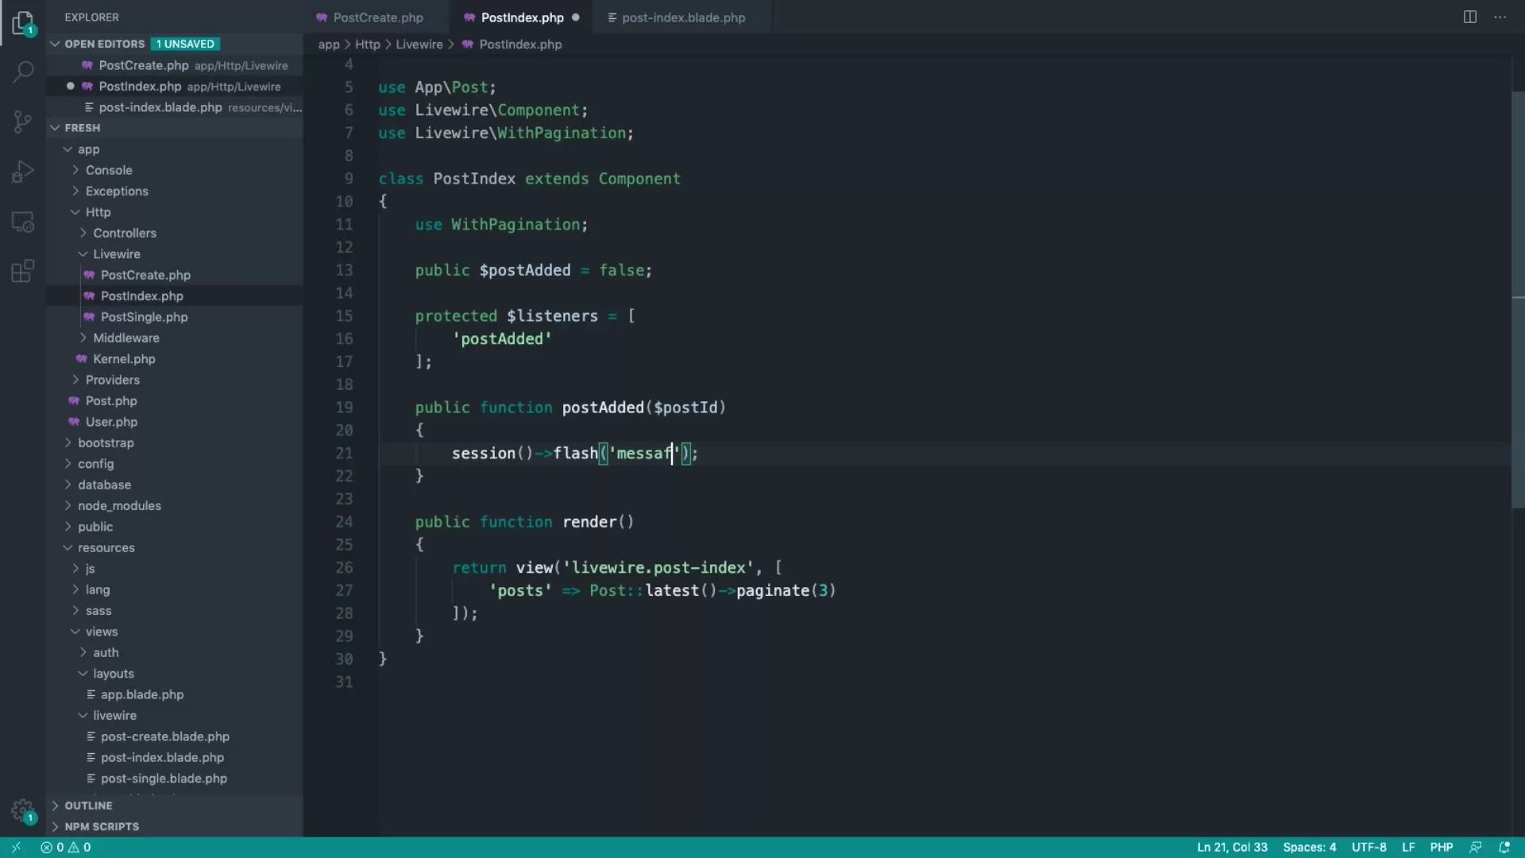Select PostSingle.php in the file tree
The image size is (1525, 858).
tap(144, 316)
